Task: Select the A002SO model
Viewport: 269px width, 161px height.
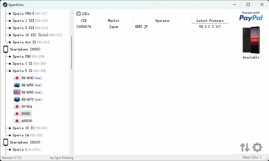Action: pos(27,121)
